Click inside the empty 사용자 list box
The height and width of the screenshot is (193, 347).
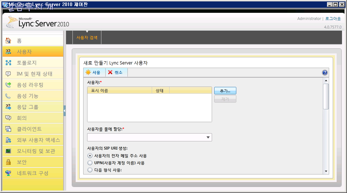point(150,108)
